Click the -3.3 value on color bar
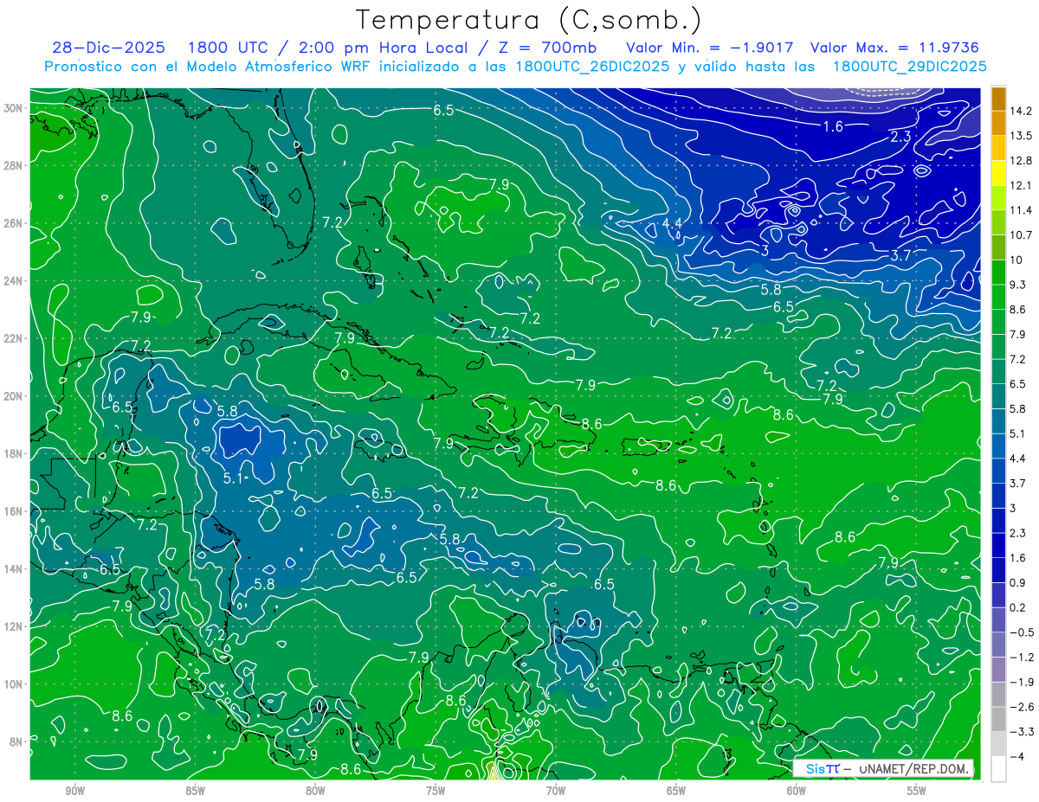Image resolution: width=1039 pixels, height=802 pixels. (x=1020, y=732)
